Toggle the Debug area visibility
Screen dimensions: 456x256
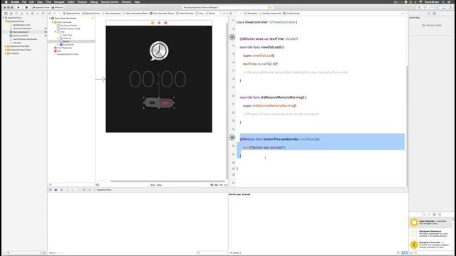444,7
